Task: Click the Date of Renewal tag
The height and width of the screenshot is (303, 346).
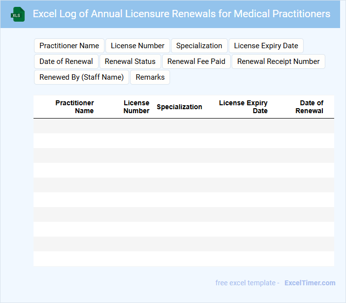Action: tap(66, 61)
